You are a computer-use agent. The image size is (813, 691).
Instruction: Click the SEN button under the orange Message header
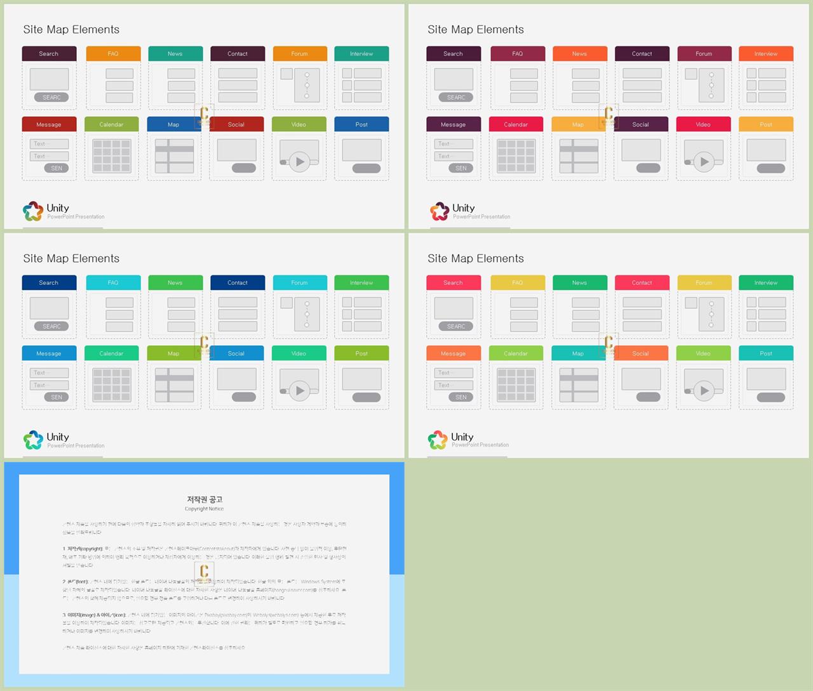pyautogui.click(x=461, y=397)
